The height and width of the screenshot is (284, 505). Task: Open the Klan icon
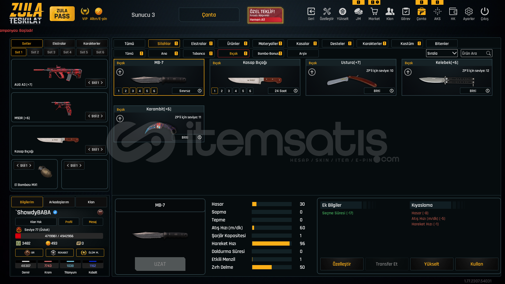point(390,12)
